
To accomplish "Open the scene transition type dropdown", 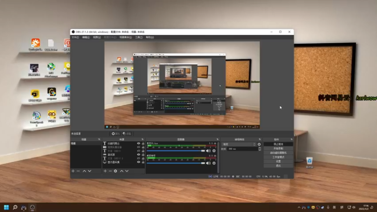I will point(239,144).
